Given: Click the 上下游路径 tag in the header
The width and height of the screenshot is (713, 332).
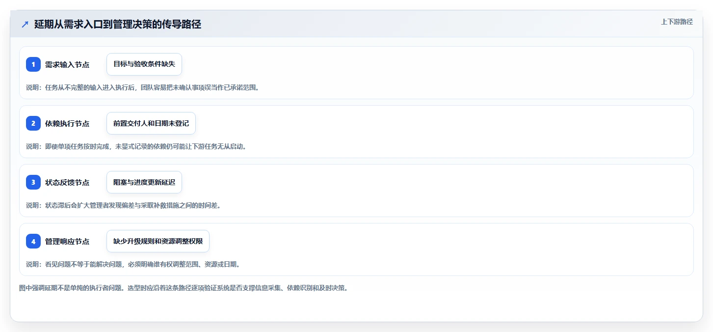Looking at the screenshot, I should tap(677, 22).
